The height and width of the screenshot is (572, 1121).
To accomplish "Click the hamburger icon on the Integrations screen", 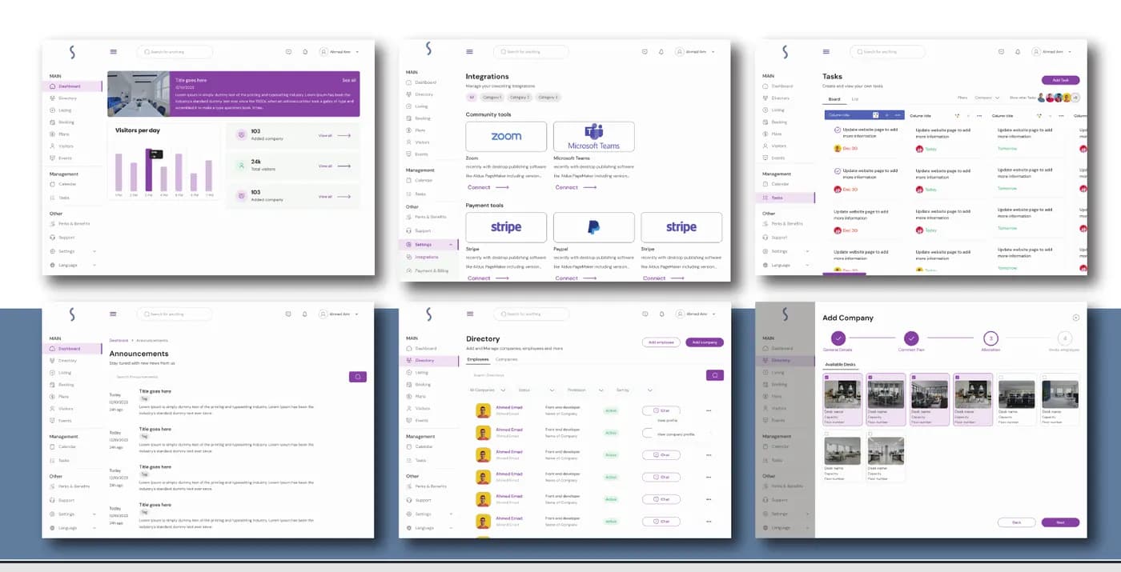I will tap(470, 51).
